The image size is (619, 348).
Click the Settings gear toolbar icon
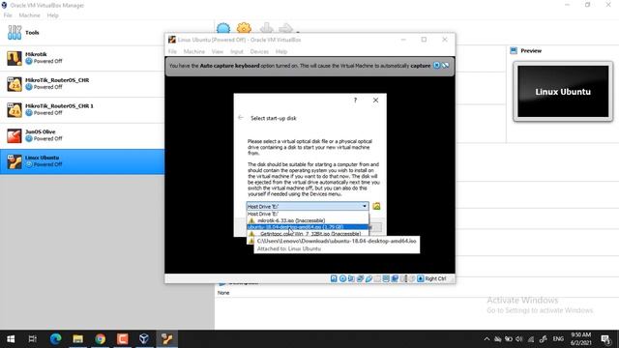(244, 28)
